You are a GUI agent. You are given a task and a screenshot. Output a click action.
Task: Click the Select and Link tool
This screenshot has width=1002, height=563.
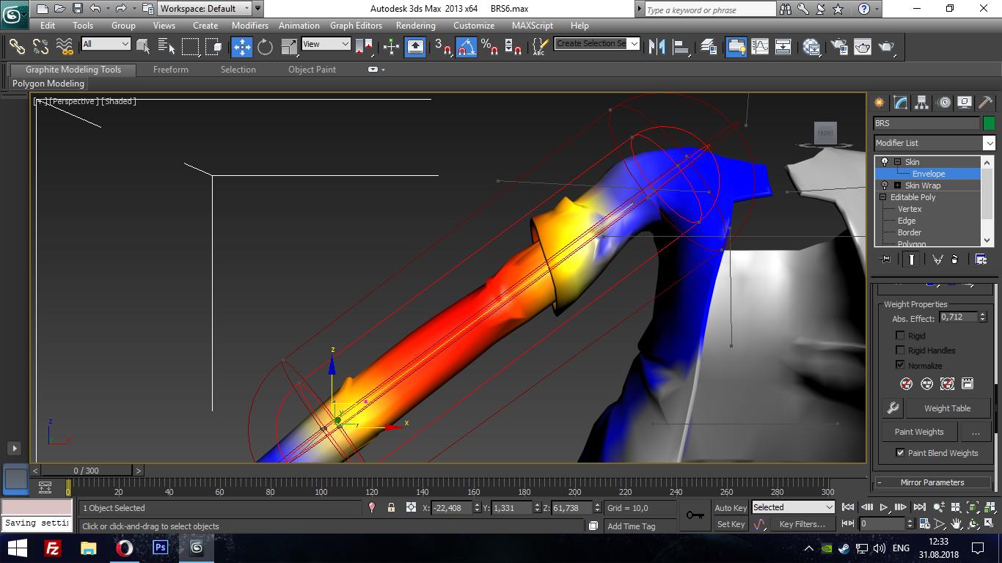pos(17,47)
